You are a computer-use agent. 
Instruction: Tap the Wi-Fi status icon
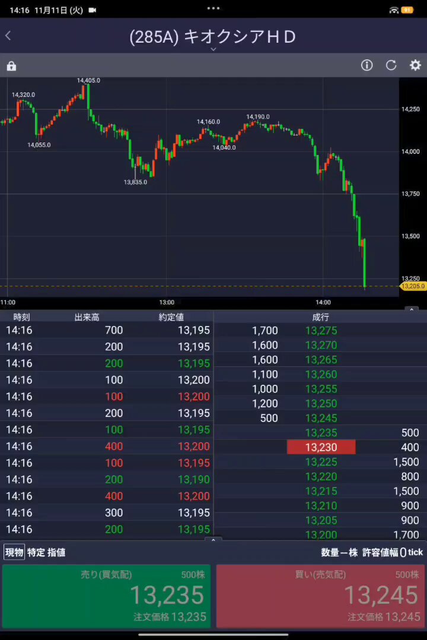(394, 10)
